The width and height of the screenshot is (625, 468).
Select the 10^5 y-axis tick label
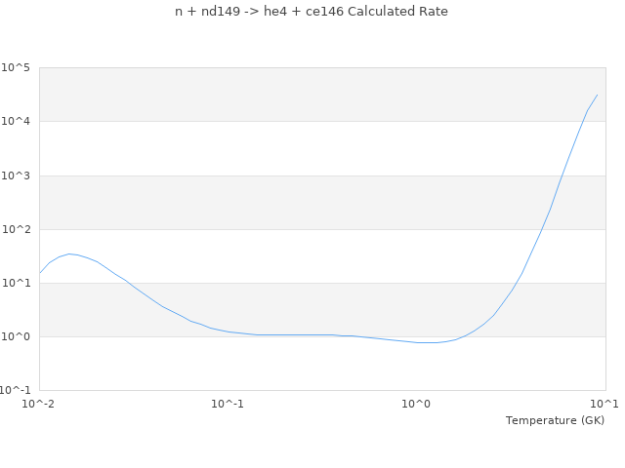pos(16,68)
